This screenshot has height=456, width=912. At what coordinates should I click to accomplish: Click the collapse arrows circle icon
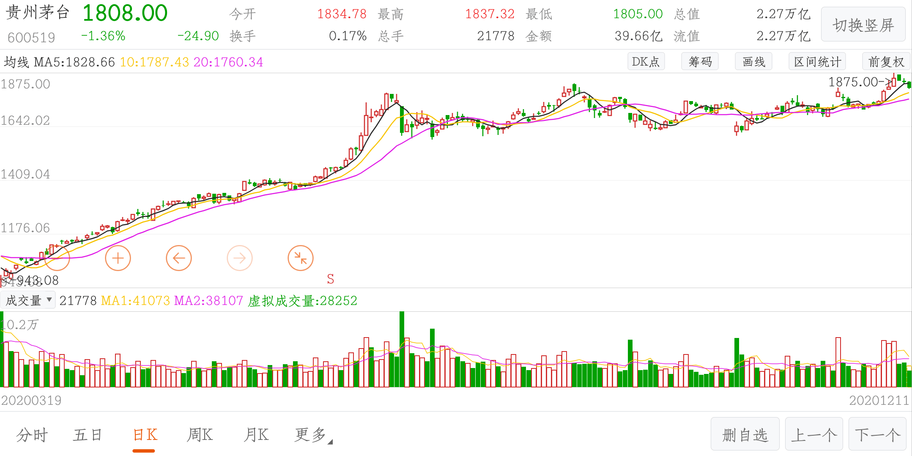click(x=301, y=258)
